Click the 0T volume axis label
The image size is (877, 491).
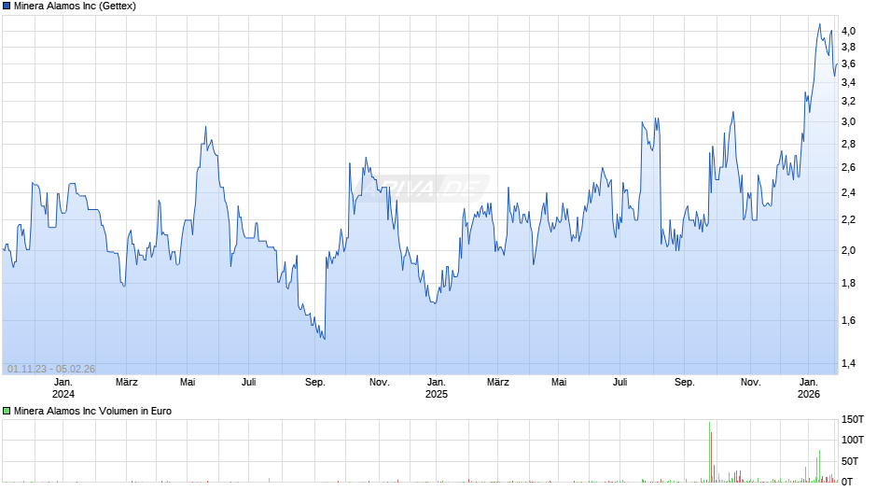pos(847,482)
